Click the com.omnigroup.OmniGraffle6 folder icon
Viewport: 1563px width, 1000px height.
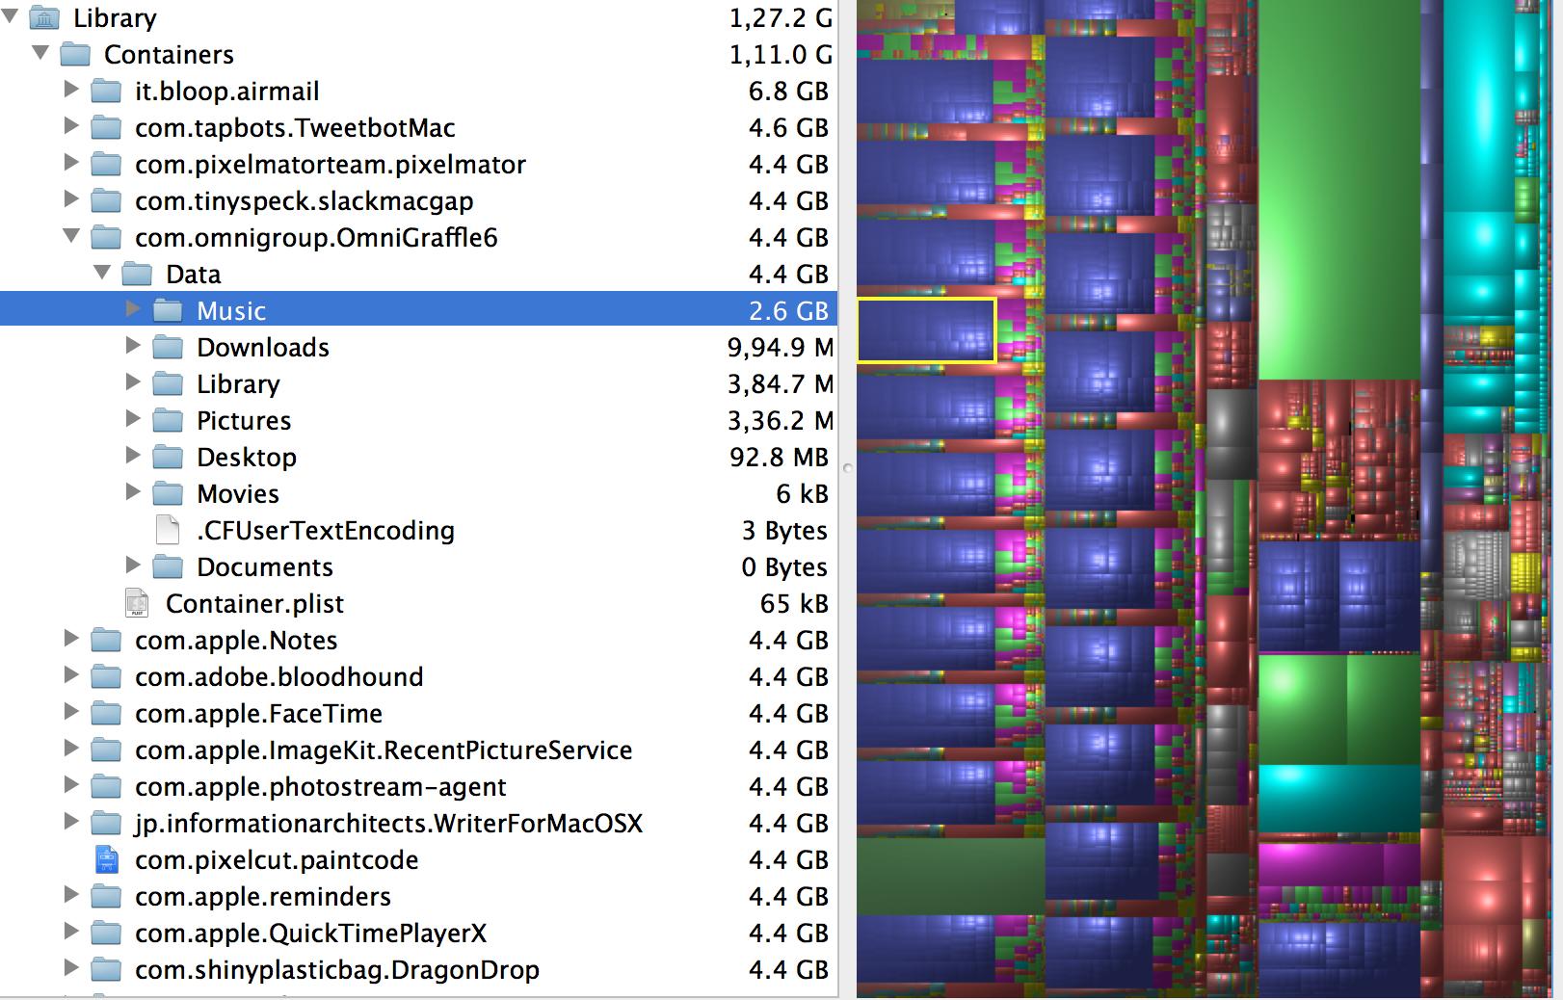click(106, 238)
